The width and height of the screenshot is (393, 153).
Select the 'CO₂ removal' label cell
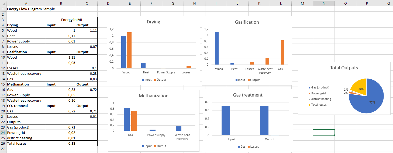pyautogui.click(x=26, y=106)
